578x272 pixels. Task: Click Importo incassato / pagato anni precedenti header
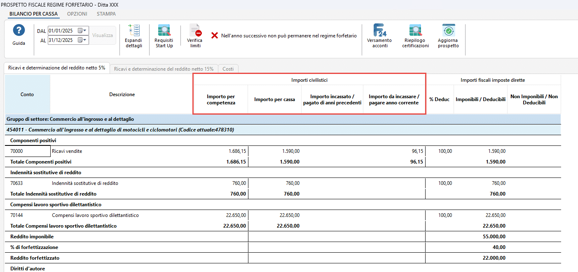(x=332, y=99)
